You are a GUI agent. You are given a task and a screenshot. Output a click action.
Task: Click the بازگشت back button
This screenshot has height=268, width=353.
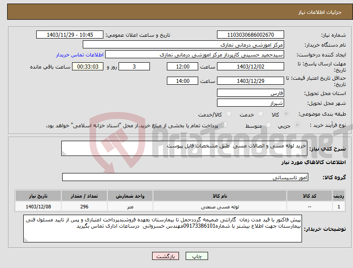(166, 256)
